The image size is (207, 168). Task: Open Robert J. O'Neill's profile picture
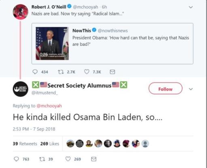[x=21, y=12]
